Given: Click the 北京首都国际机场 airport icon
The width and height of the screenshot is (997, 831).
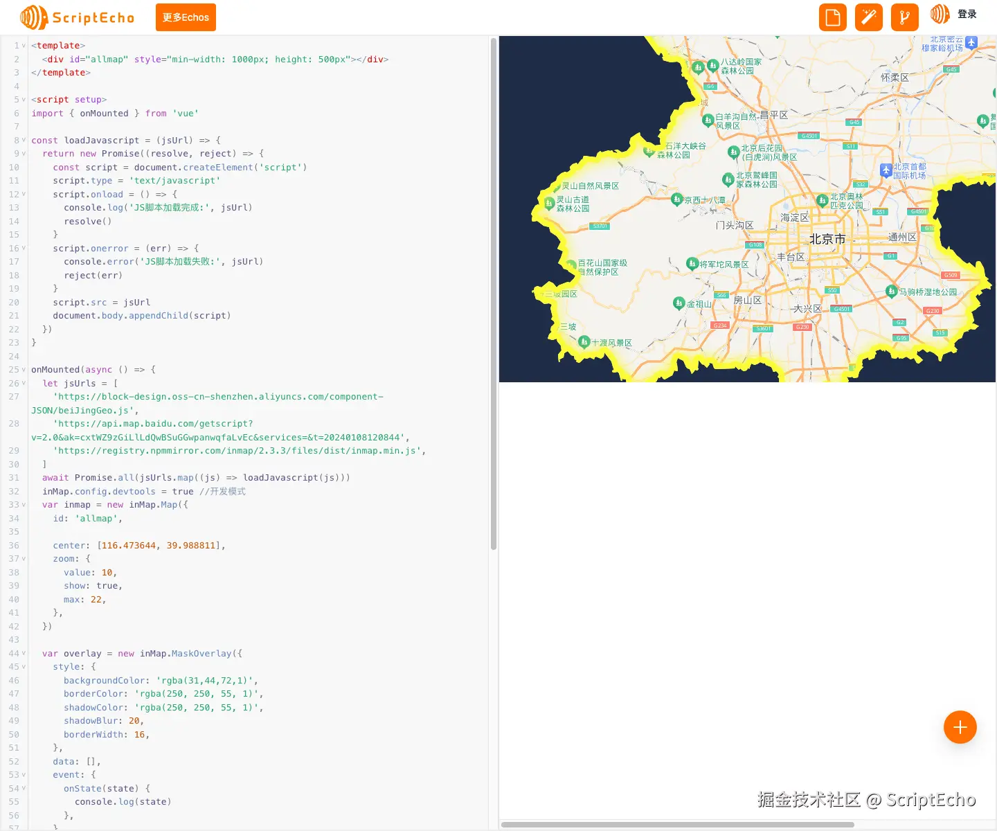Looking at the screenshot, I should pos(886,170).
